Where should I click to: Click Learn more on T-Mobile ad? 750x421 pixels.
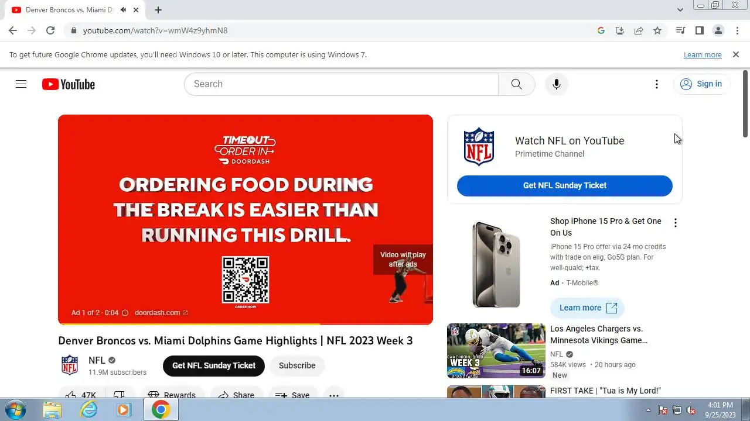(587, 308)
